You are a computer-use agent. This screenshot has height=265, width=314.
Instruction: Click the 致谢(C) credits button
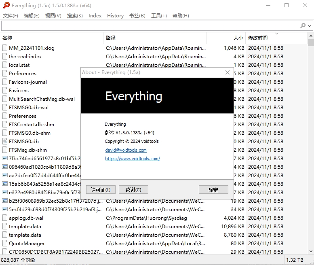click(133, 190)
